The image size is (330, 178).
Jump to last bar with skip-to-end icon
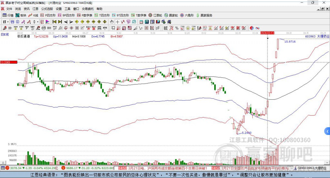pos(60,22)
